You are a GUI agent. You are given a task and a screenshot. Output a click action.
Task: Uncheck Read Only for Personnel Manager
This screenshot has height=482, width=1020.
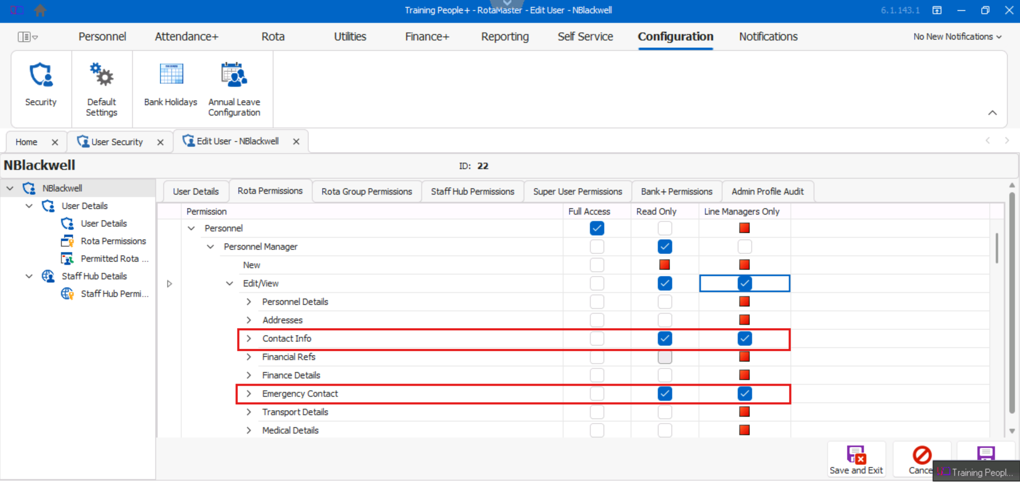[x=665, y=247]
